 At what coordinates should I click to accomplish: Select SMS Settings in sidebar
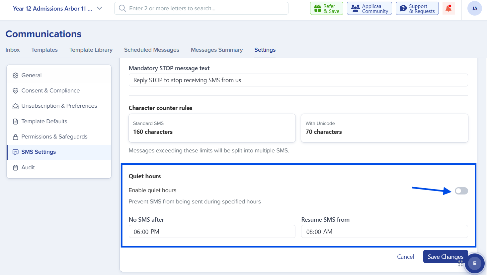pos(59,152)
